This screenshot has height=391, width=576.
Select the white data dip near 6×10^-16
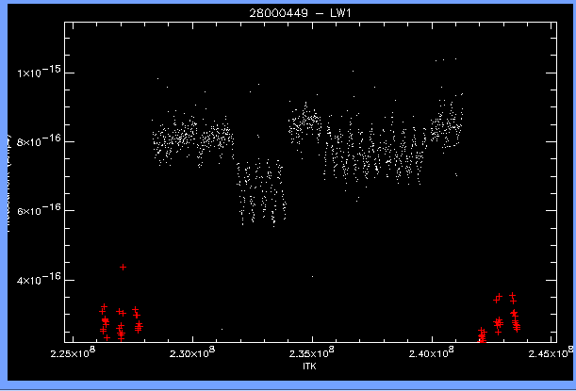coord(259,191)
